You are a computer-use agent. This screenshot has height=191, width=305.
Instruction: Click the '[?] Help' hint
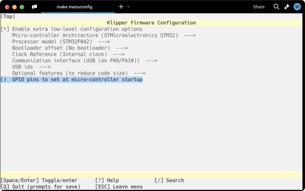[107, 180]
